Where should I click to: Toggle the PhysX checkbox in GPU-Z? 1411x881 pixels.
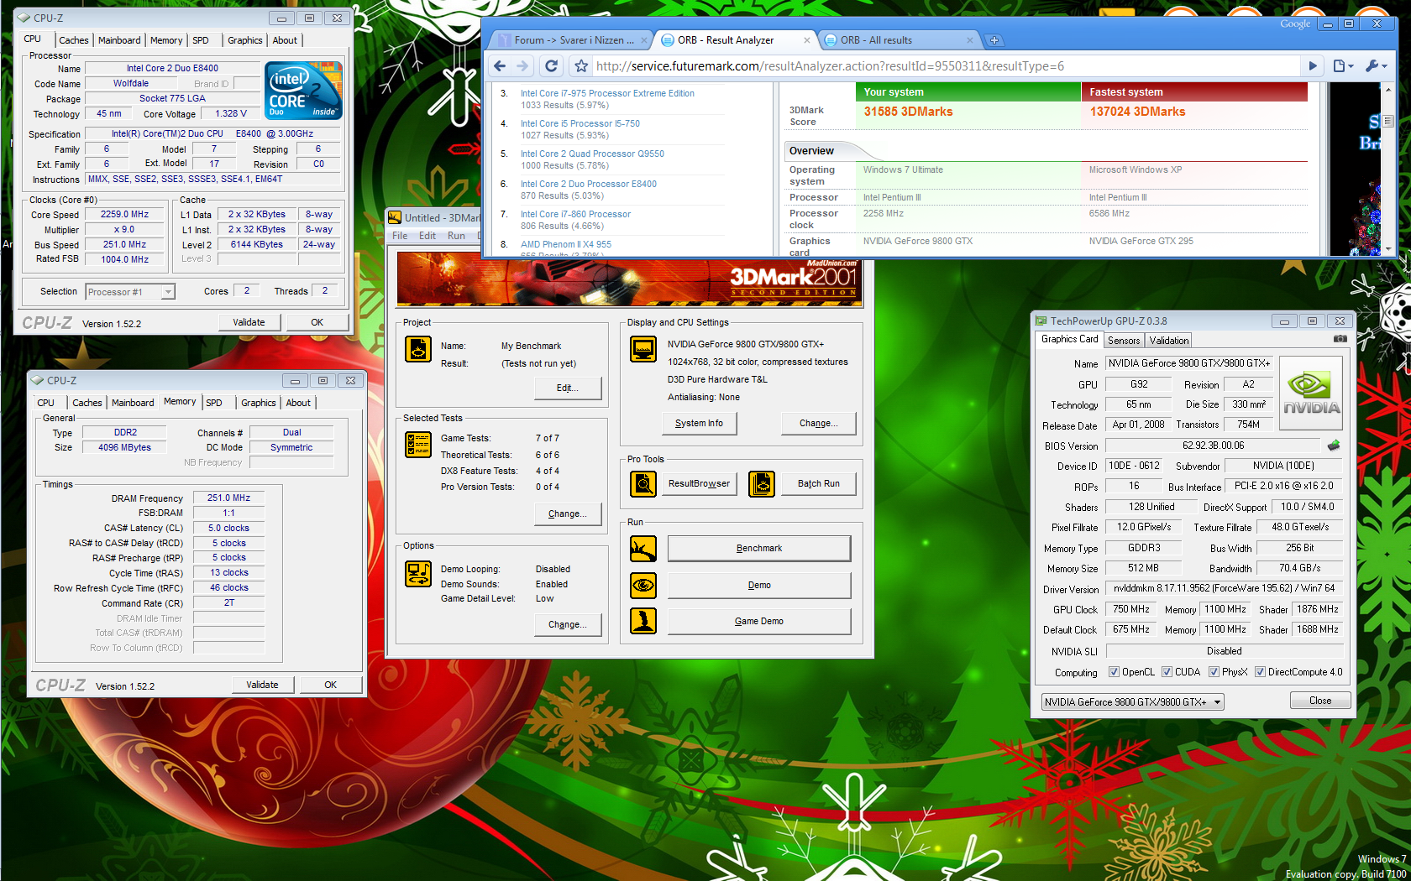point(1214,672)
